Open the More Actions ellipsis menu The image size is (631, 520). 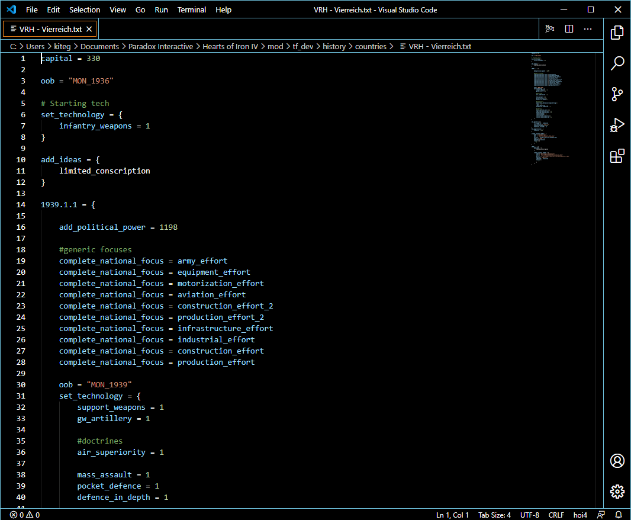point(588,29)
